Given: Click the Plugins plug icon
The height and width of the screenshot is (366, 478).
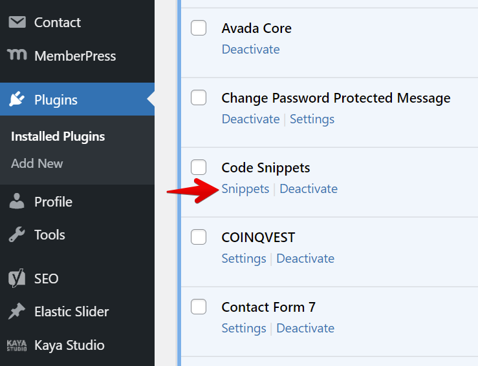Looking at the screenshot, I should 17,99.
